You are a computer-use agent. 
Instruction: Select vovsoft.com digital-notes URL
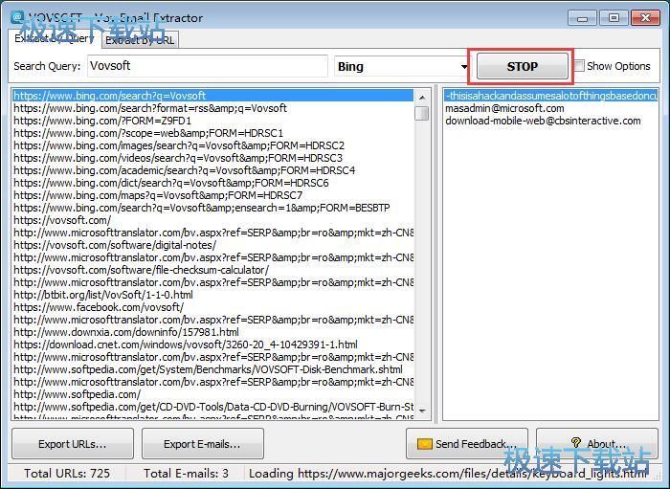[212, 245]
